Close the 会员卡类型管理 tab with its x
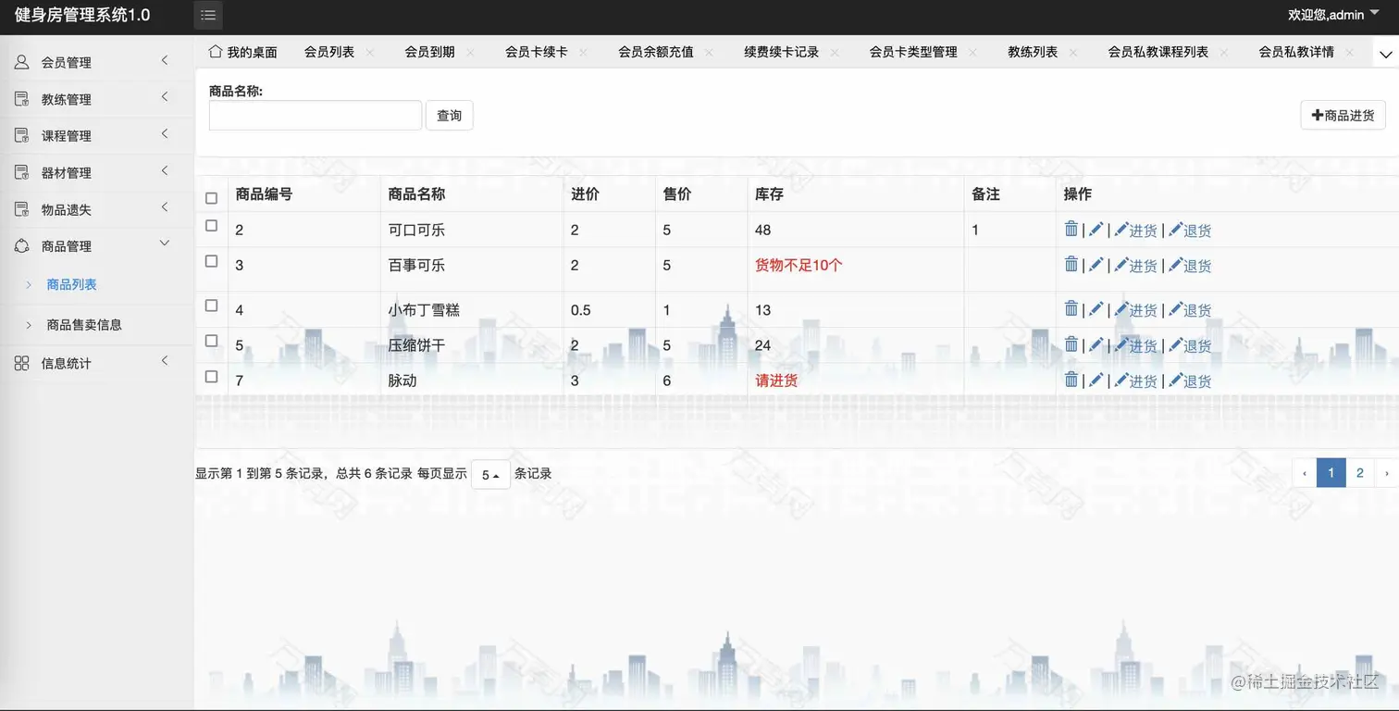 [x=972, y=53]
